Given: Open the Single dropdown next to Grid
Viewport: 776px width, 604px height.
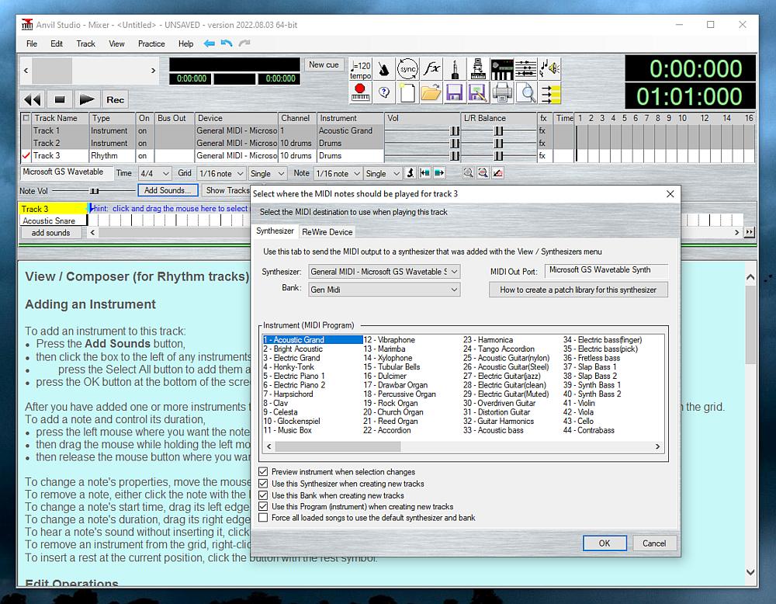Looking at the screenshot, I should pos(267,173).
